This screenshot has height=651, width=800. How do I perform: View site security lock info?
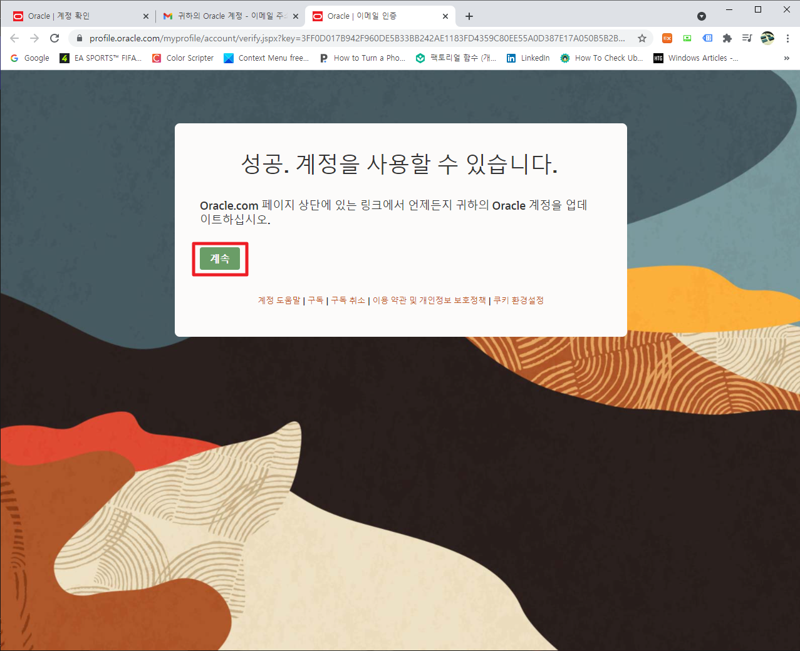[79, 38]
